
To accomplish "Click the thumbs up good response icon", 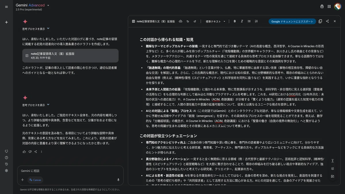I will click(x=24, y=152).
